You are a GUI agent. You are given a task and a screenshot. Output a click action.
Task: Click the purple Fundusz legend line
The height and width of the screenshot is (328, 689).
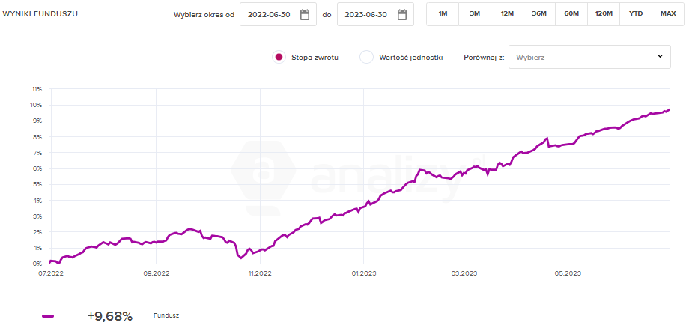tap(49, 316)
